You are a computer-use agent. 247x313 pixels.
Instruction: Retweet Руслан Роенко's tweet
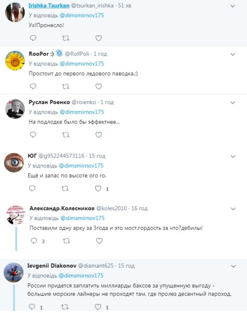(66, 135)
